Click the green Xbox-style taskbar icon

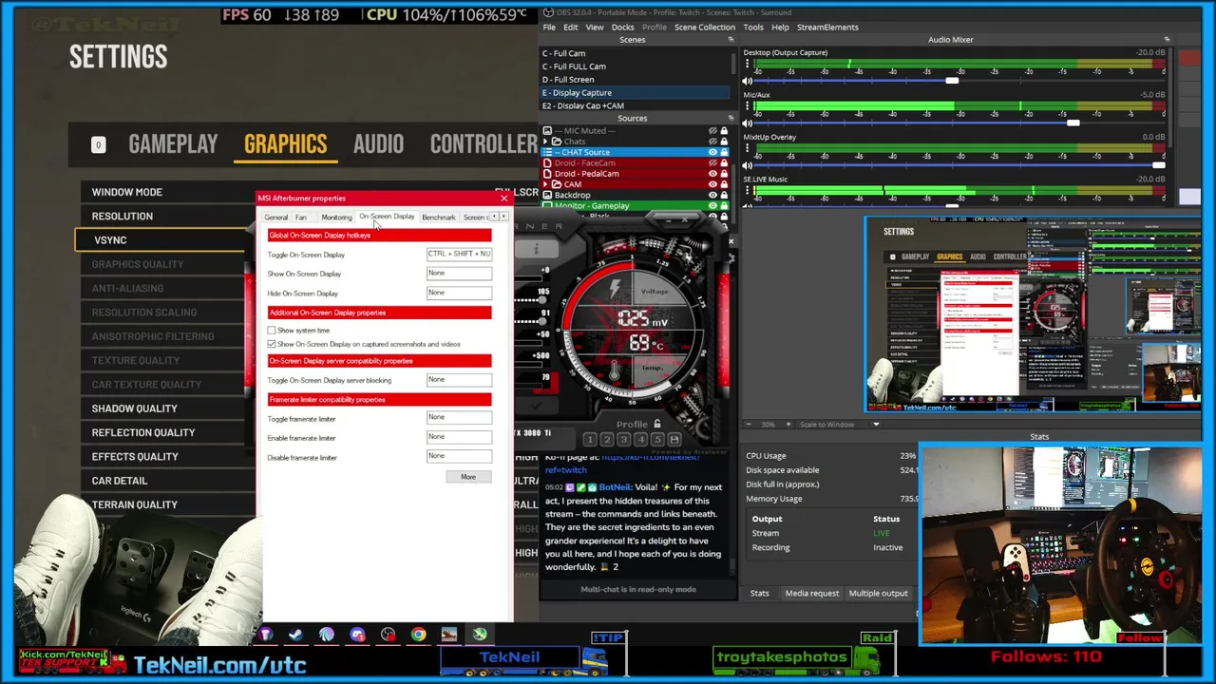(480, 635)
